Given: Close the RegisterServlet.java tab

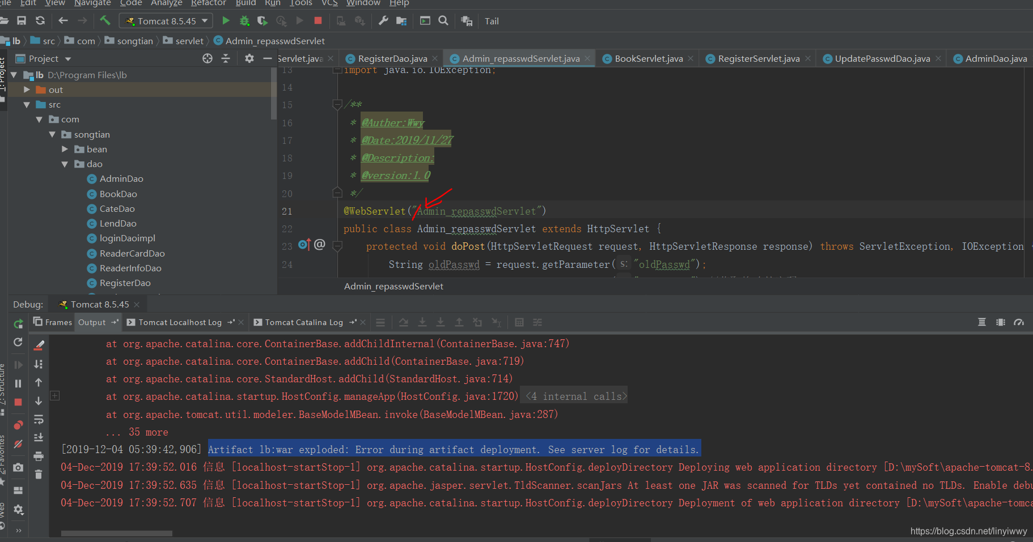Looking at the screenshot, I should 808,58.
